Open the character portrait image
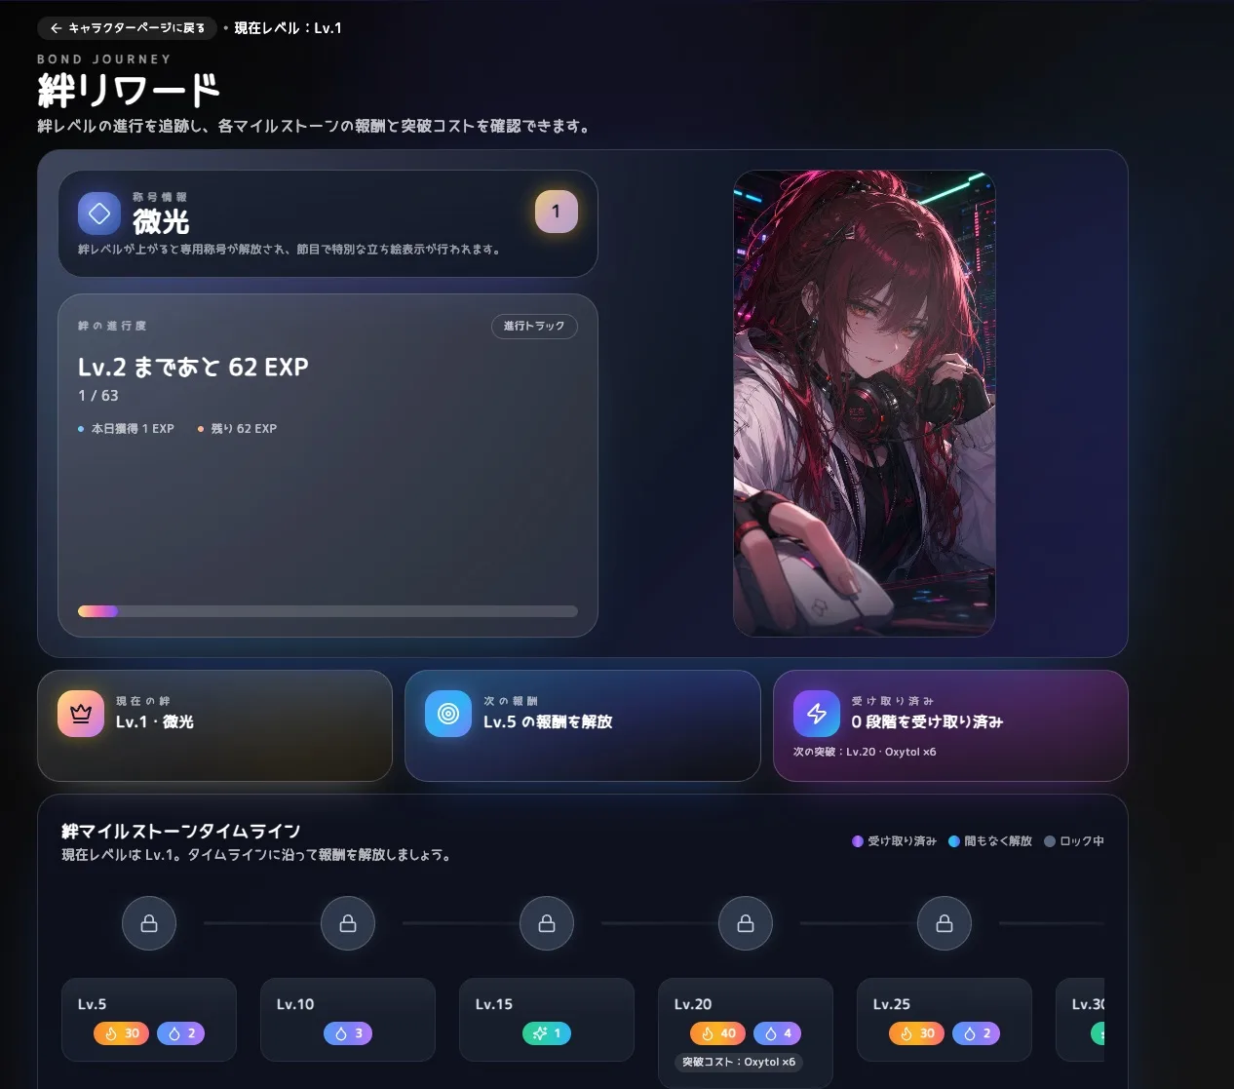This screenshot has height=1089, width=1234. pos(865,404)
